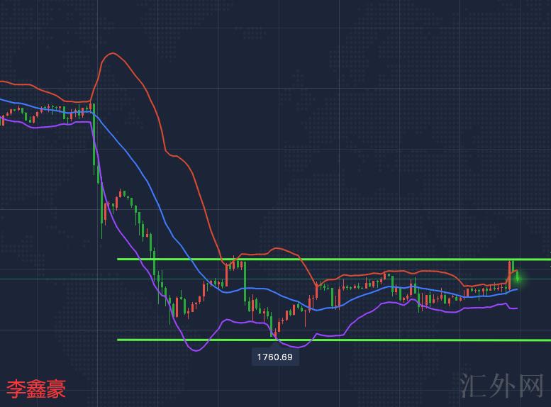
Task: Click the purple band trough above the 1760.69 label
Action: tap(292, 347)
